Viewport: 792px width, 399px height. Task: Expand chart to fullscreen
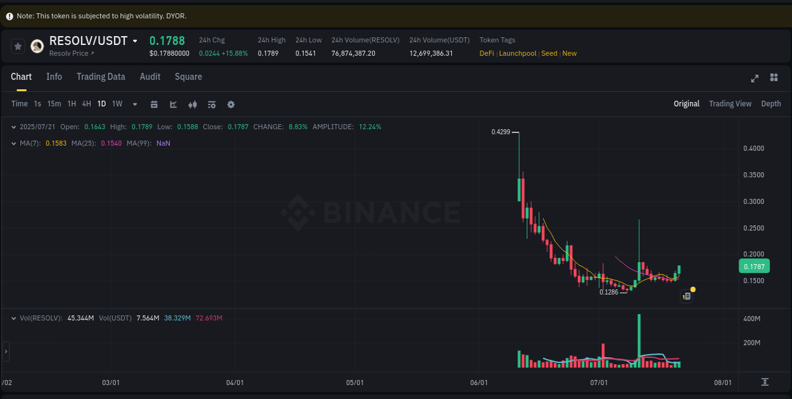point(755,78)
